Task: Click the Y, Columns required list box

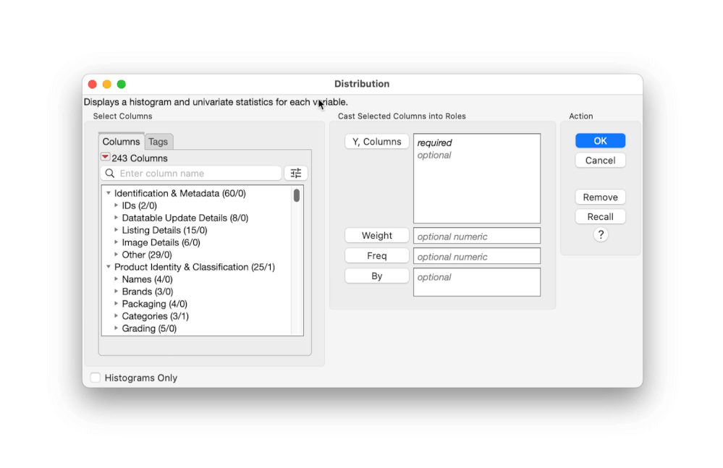Action: click(477, 178)
